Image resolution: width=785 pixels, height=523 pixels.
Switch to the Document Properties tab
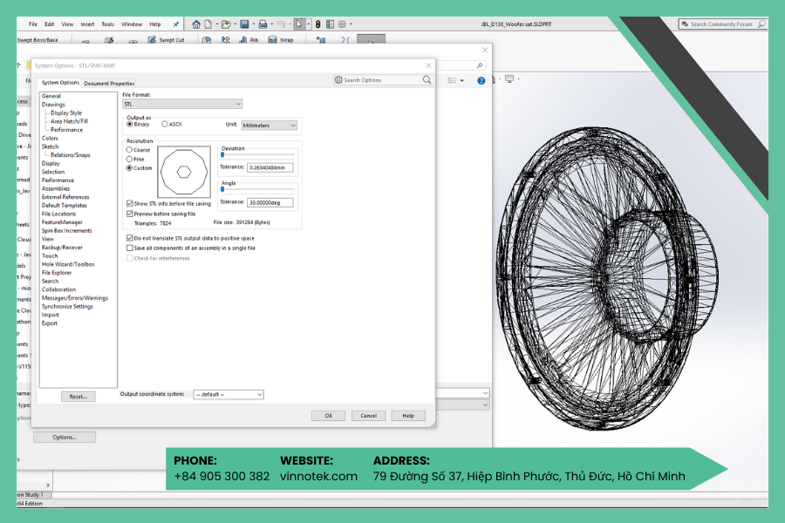[109, 83]
